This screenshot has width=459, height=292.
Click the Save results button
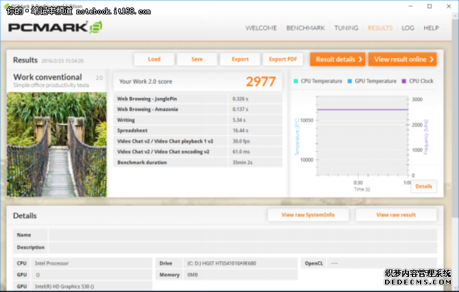(x=197, y=59)
